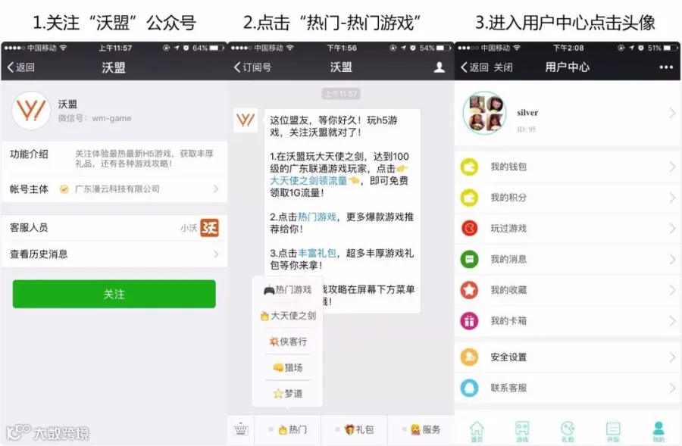Expand 我的收藏 row chevron
This screenshot has height=446, width=682.
[672, 290]
